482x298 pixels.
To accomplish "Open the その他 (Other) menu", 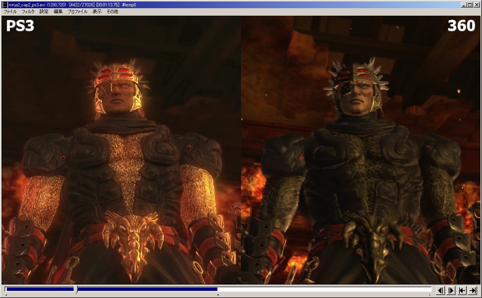I will (x=112, y=12).
